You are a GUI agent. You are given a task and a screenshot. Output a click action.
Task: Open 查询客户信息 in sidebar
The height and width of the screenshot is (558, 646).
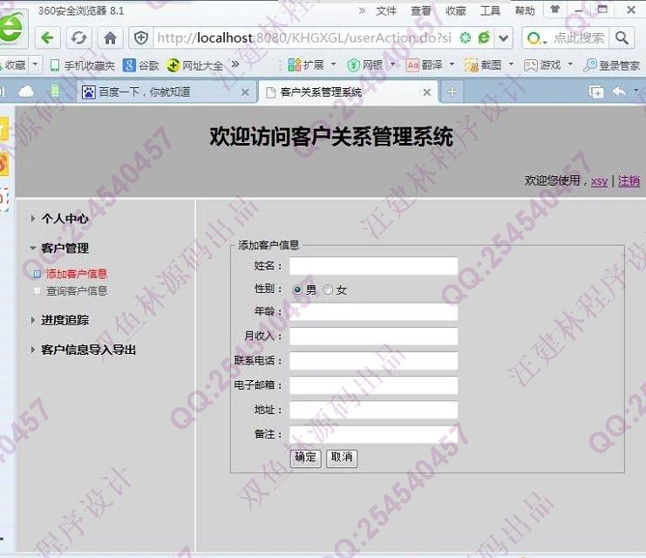77,291
